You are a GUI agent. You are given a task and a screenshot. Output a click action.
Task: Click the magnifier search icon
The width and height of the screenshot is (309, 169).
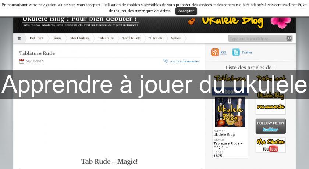(x=289, y=38)
